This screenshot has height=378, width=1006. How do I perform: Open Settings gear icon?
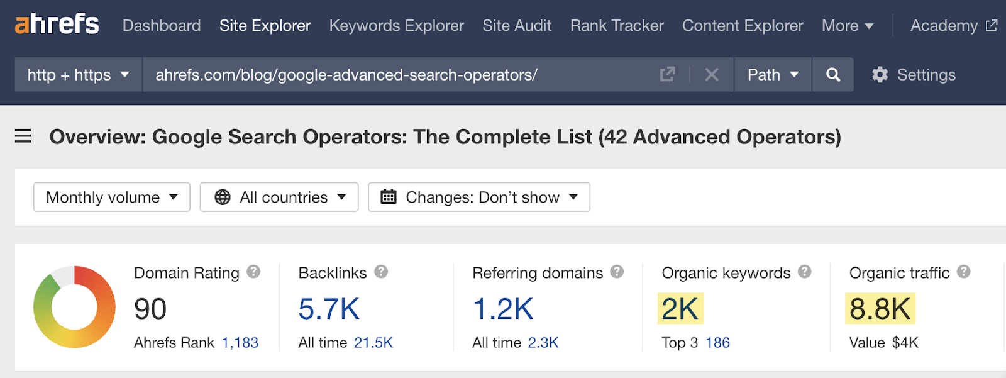[x=880, y=75]
